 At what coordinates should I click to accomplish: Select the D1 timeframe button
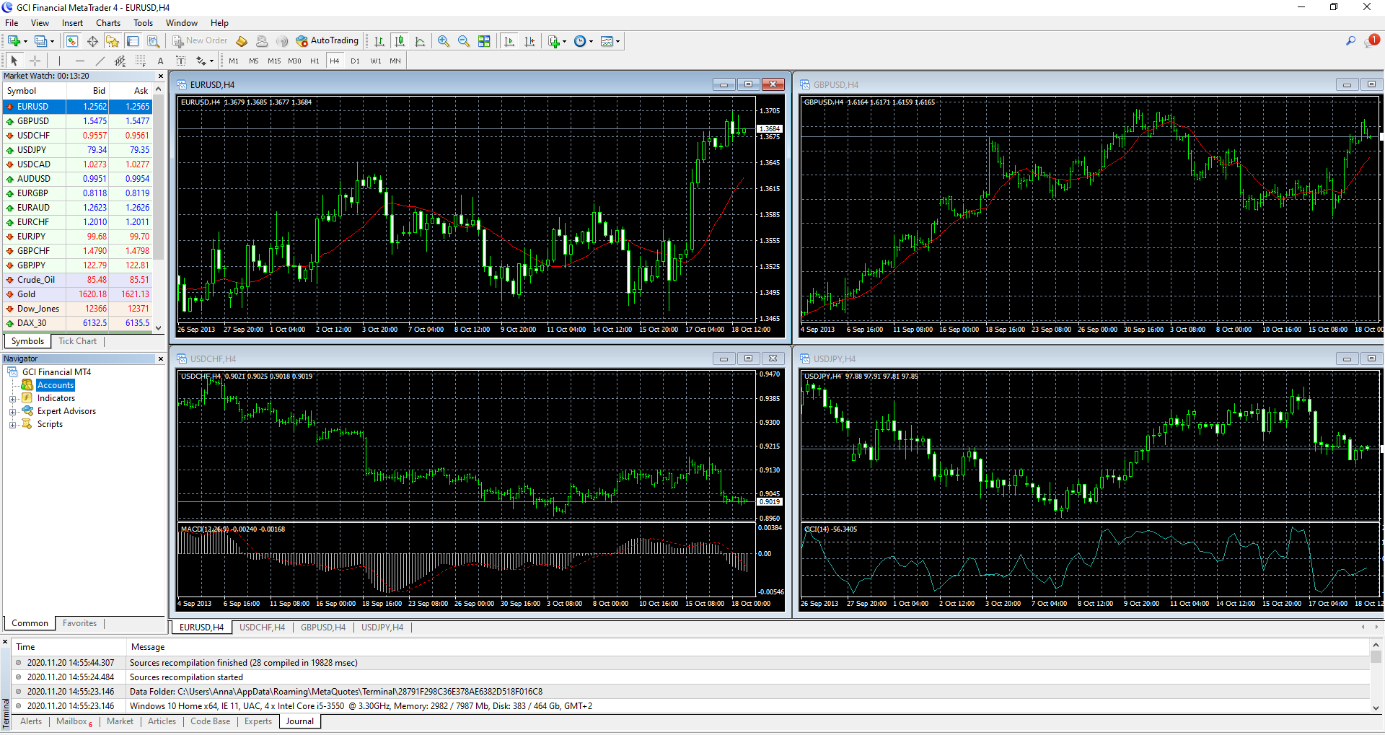(355, 61)
